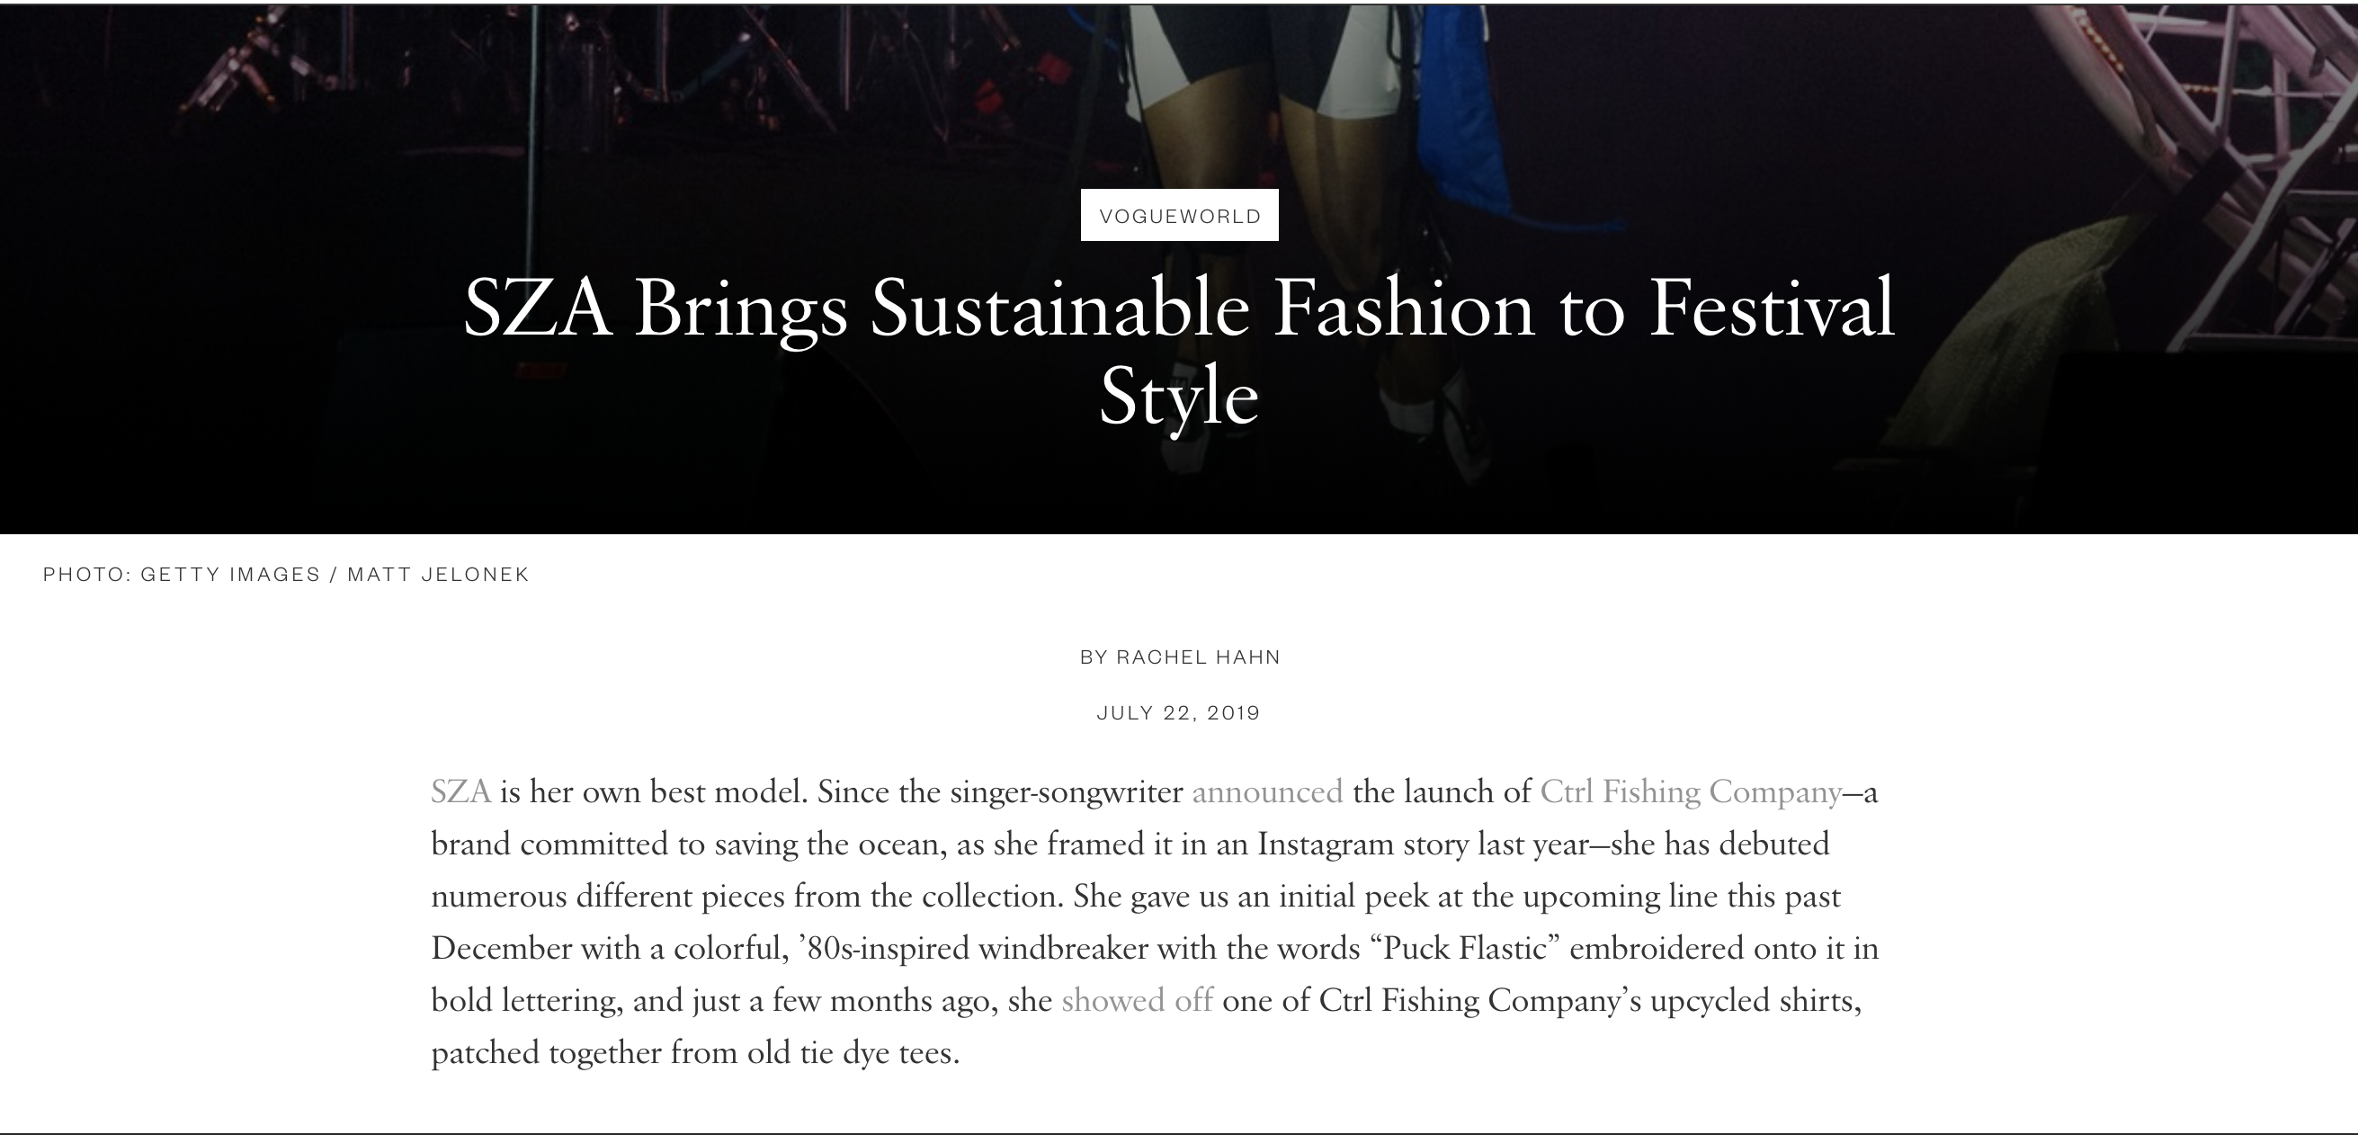This screenshot has height=1135, width=2358.
Task: Click the Getty Images / Matt Jelonek photo credit
Action: tap(286, 575)
